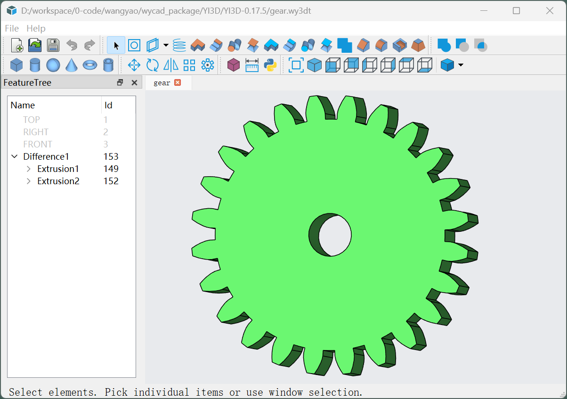The image size is (567, 399).
Task: Click the reference plane tool icon
Action: [152, 45]
